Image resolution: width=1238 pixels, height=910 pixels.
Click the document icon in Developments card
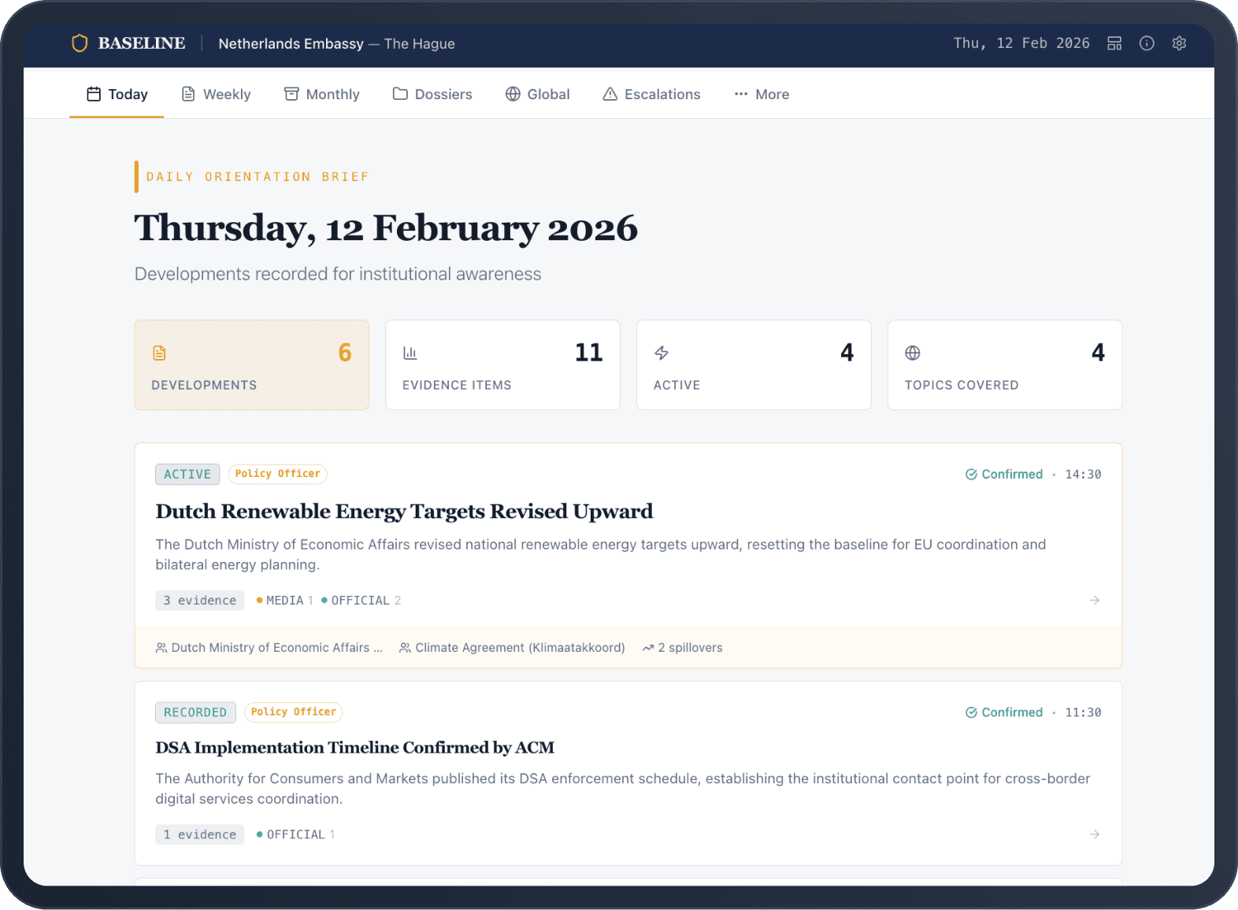tap(159, 353)
